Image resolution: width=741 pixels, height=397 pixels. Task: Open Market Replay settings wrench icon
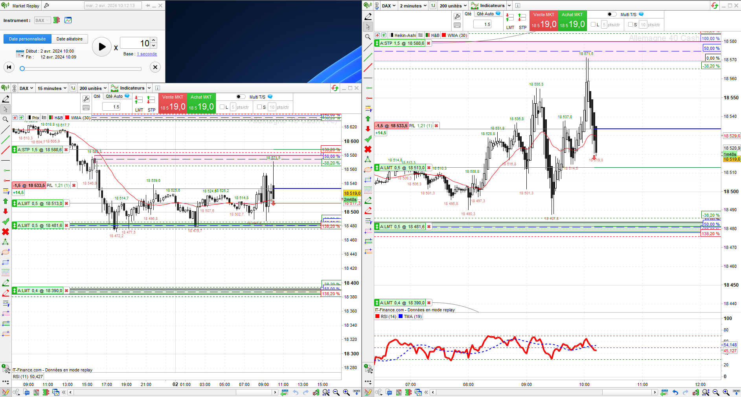[x=46, y=5]
